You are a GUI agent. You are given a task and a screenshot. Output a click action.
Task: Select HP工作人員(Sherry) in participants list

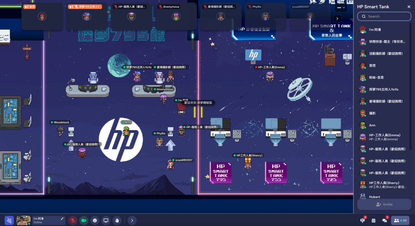click(x=383, y=185)
